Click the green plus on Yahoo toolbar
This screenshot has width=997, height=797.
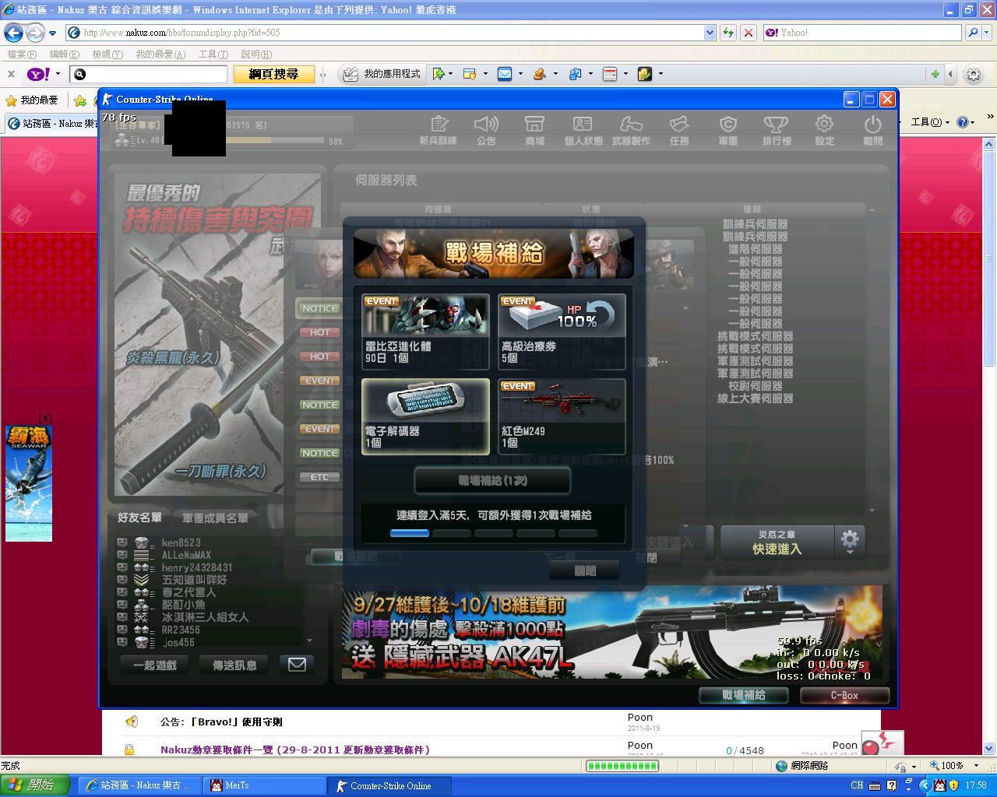click(x=935, y=74)
